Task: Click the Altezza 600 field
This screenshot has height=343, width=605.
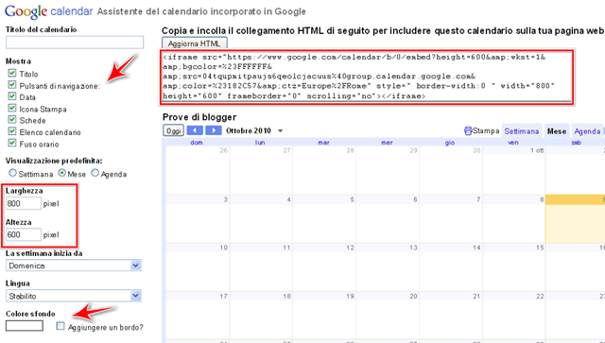Action: [x=24, y=234]
